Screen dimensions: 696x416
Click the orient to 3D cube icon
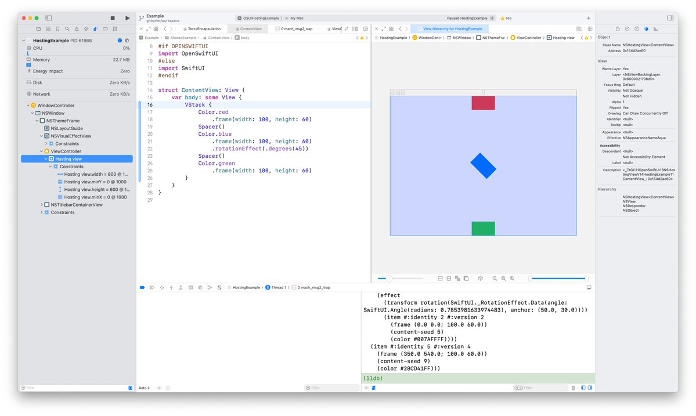pos(480,278)
